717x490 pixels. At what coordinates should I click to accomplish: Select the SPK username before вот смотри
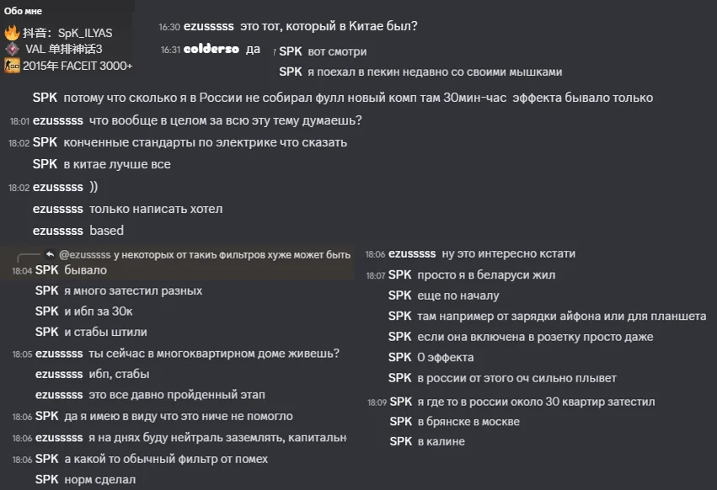291,51
